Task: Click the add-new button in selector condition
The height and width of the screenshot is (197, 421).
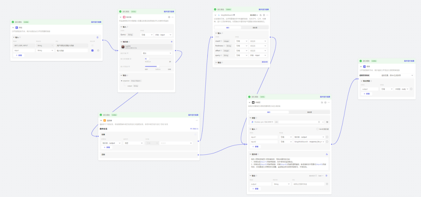Action: [107, 147]
